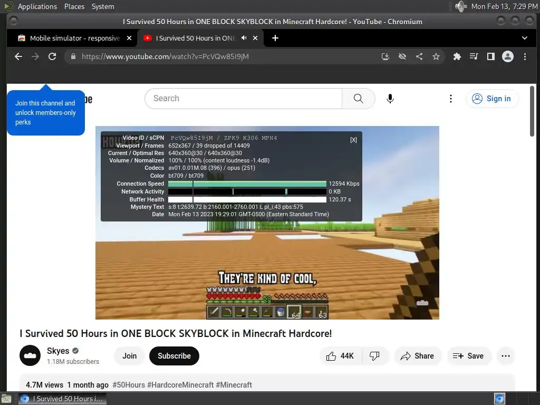Viewport: 540px width, 405px height.
Task: Open YouTube settings three-dot menu
Action: (450, 99)
